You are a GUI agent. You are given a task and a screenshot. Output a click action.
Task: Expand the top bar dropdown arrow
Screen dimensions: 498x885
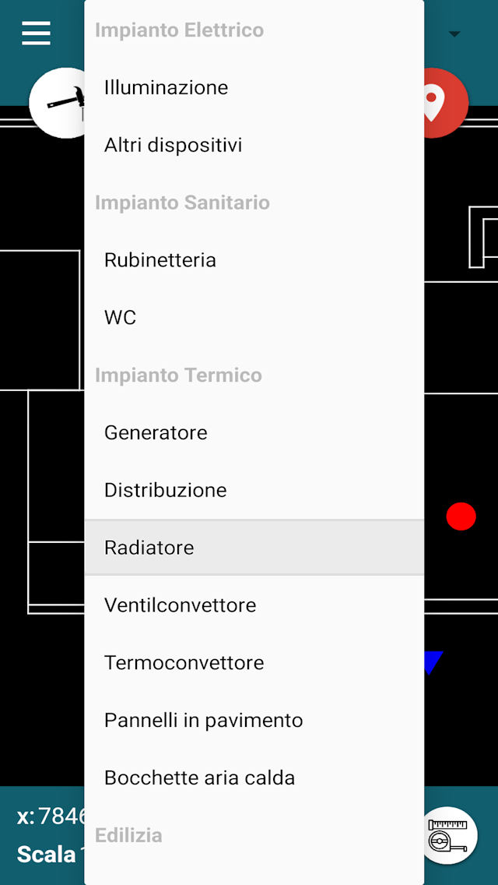(454, 33)
